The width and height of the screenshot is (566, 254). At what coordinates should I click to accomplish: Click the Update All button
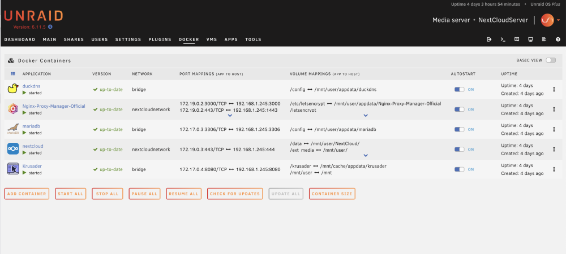tap(286, 194)
